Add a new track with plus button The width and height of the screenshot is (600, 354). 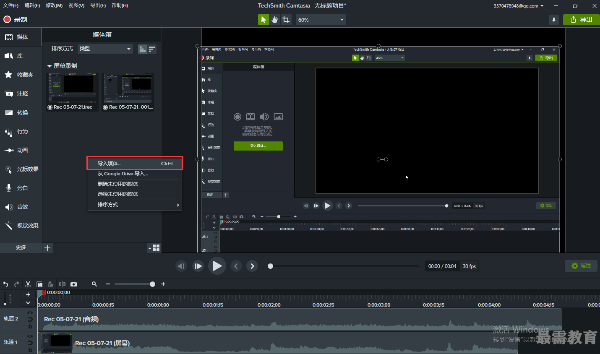click(28, 294)
